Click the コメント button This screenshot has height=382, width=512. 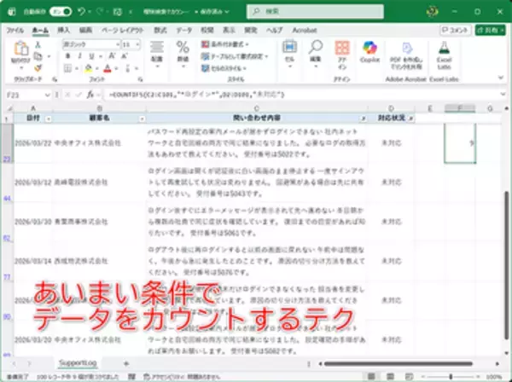pyautogui.click(x=456, y=31)
